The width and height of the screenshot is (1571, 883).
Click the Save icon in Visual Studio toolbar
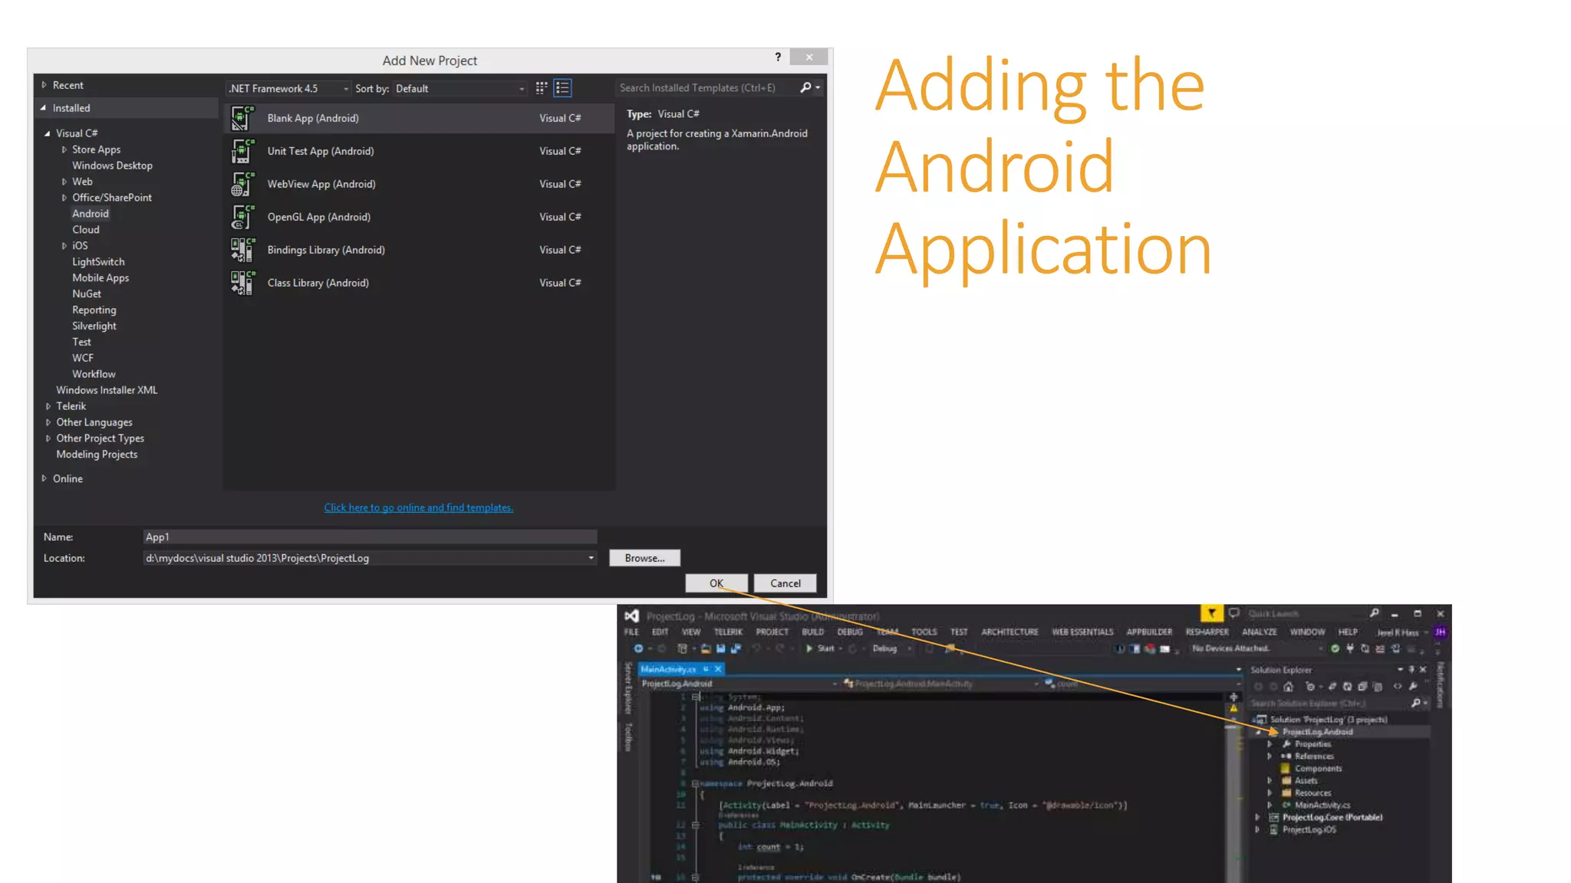(x=720, y=648)
